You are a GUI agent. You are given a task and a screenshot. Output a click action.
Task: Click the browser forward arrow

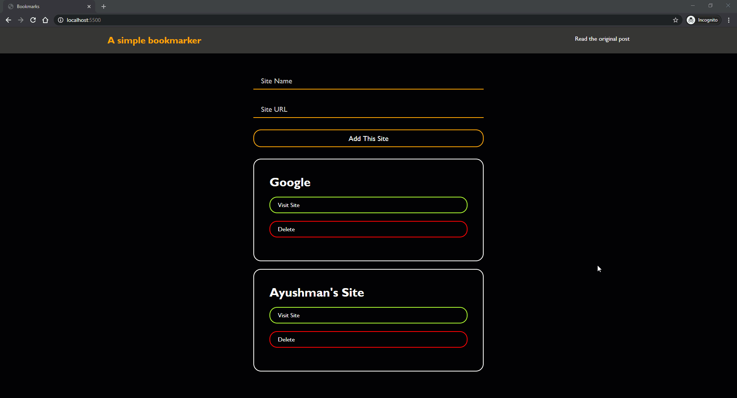[x=21, y=20]
